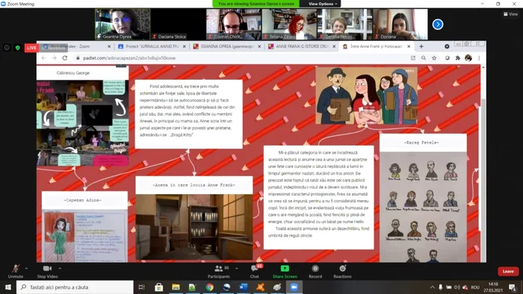Screen dimensions: 523x294
Task: Open Chrome extensions puzzle icon
Action: pos(457,58)
